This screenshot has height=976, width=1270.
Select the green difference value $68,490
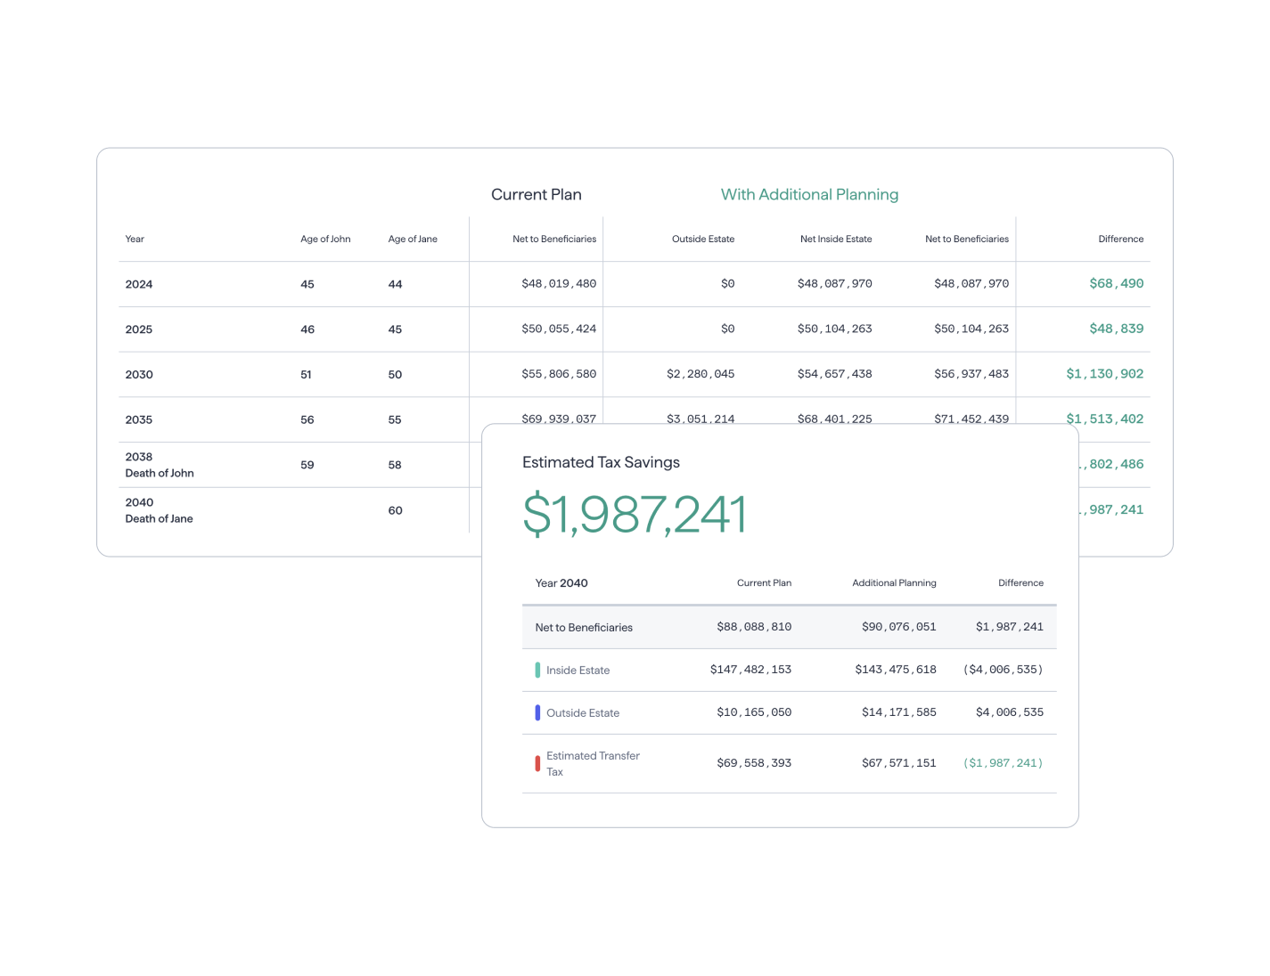1116,283
